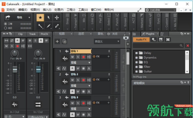Click the browser search magnifier
Viewport: 193px width, 118px height.
[181, 46]
